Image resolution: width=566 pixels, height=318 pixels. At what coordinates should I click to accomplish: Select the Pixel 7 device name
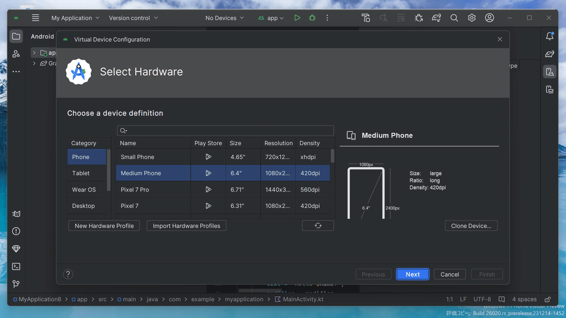point(130,206)
